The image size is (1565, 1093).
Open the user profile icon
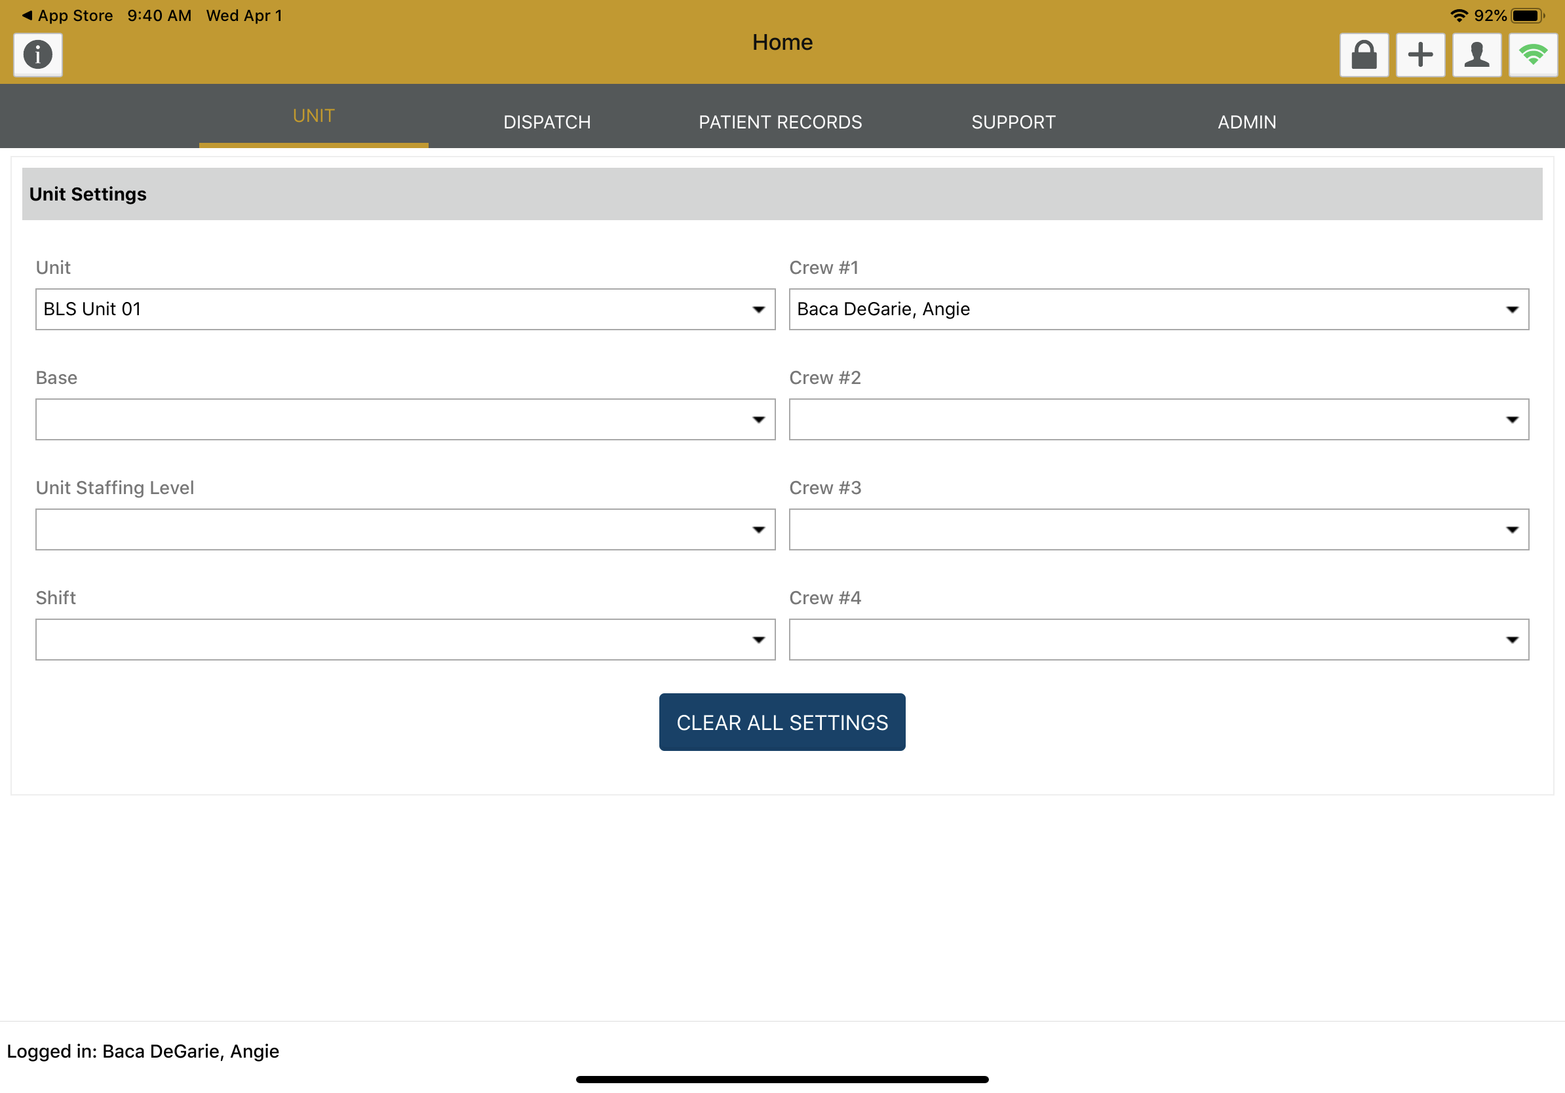click(x=1477, y=54)
